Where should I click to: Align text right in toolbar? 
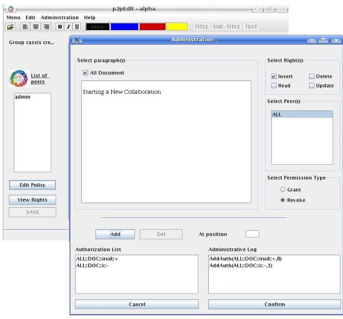click(46, 27)
